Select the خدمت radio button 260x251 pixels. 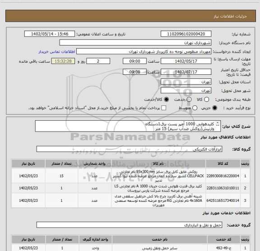[189, 99]
